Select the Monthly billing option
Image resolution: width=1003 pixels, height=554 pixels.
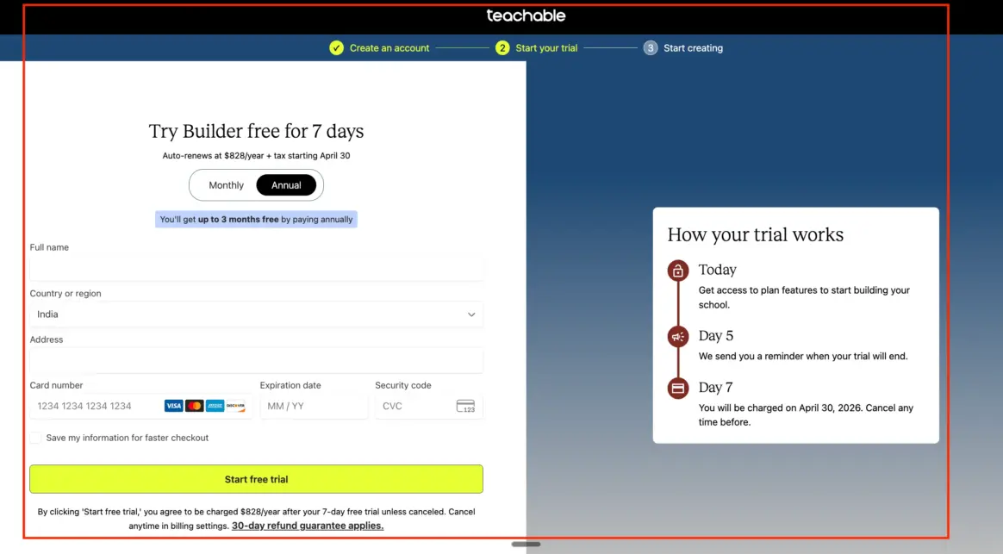click(x=226, y=185)
